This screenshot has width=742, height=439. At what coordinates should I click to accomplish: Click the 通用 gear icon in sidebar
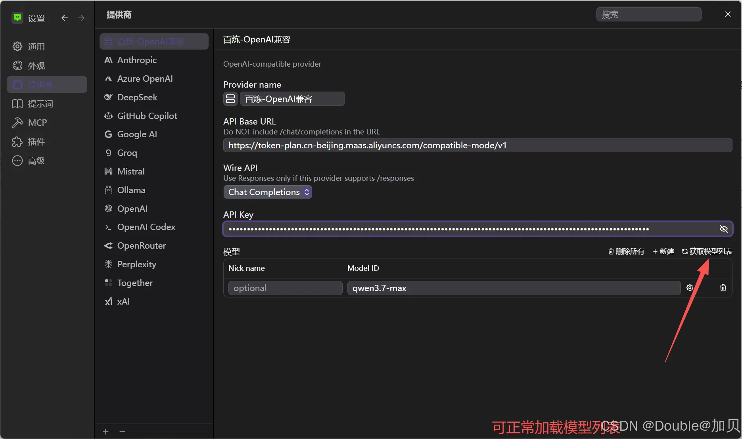point(17,46)
